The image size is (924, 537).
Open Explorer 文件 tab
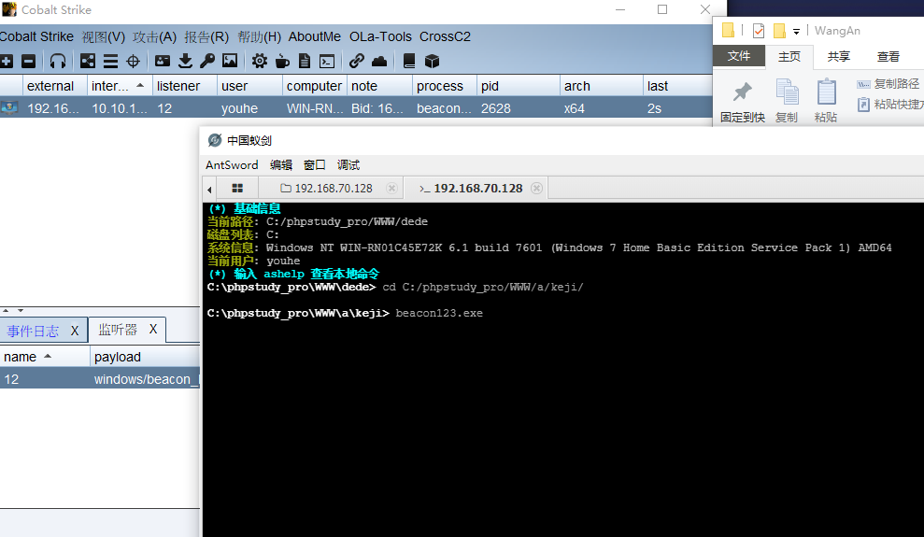point(739,56)
